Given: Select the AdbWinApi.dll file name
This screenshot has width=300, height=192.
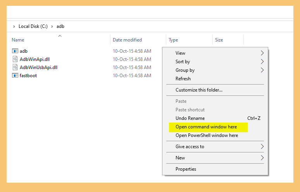Looking at the screenshot, I should point(34,59).
